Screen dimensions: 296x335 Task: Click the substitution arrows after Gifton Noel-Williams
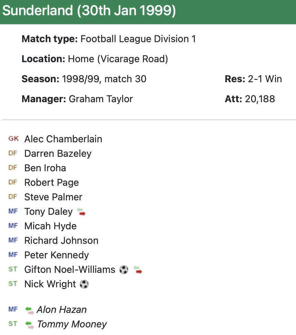tap(138, 270)
